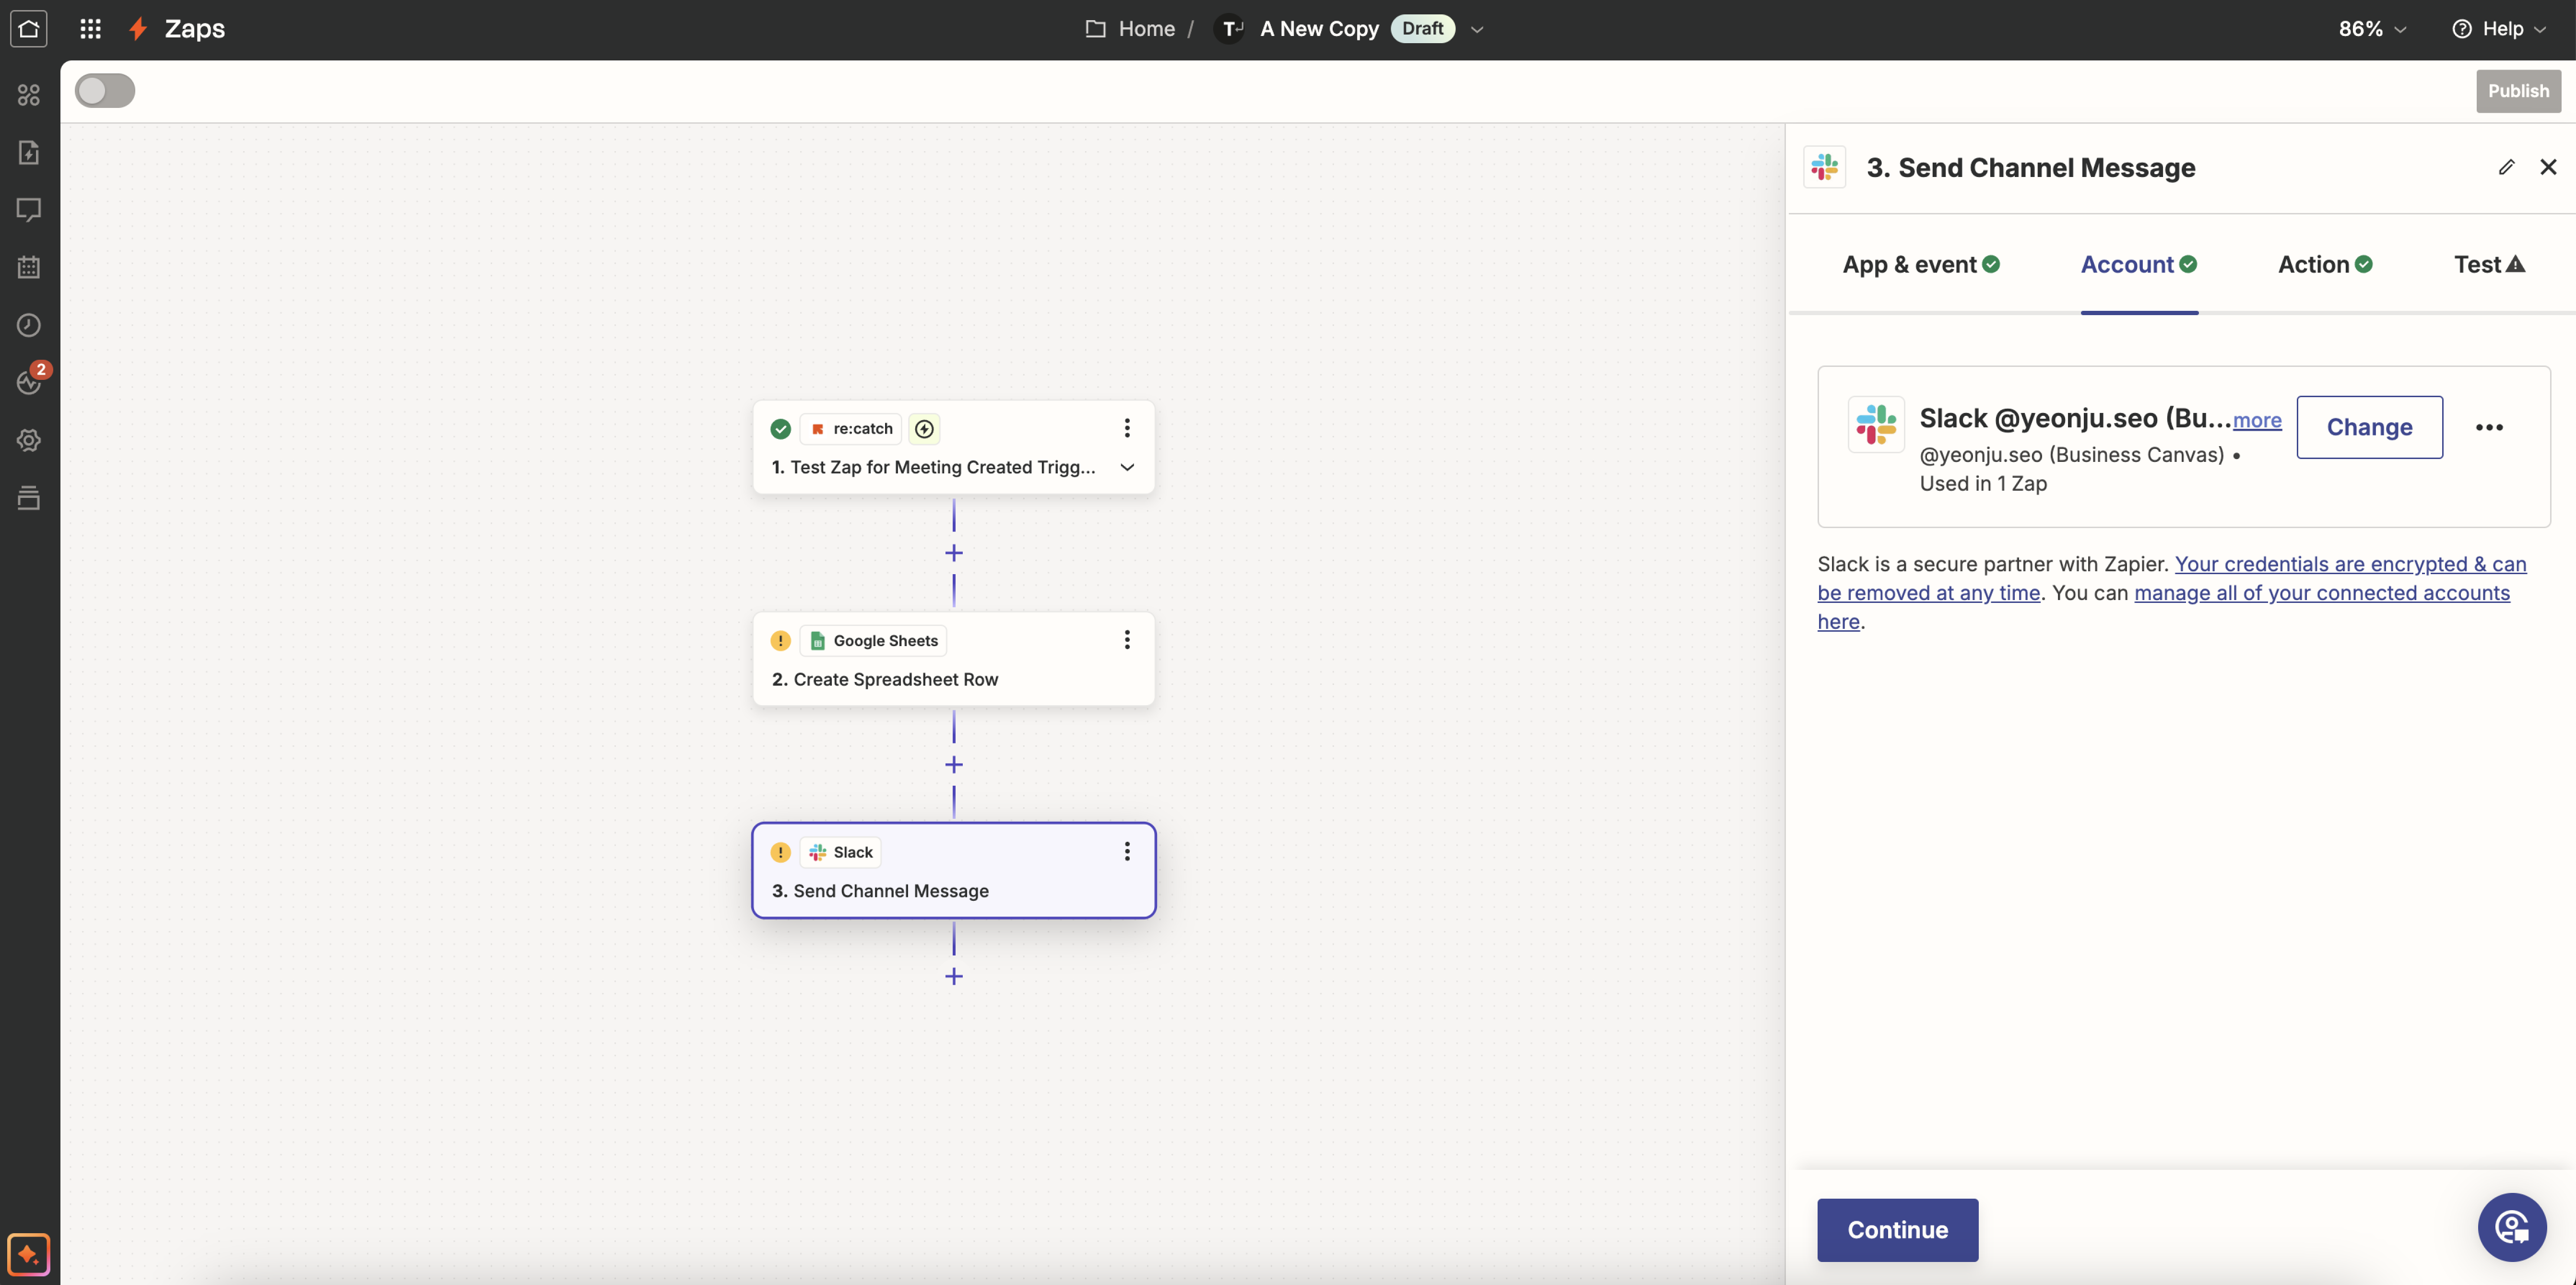The image size is (2576, 1285).
Task: Click the pencil rename step icon
Action: tap(2506, 167)
